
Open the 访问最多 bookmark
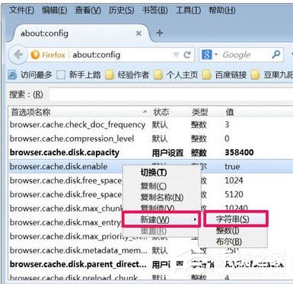(x=30, y=75)
